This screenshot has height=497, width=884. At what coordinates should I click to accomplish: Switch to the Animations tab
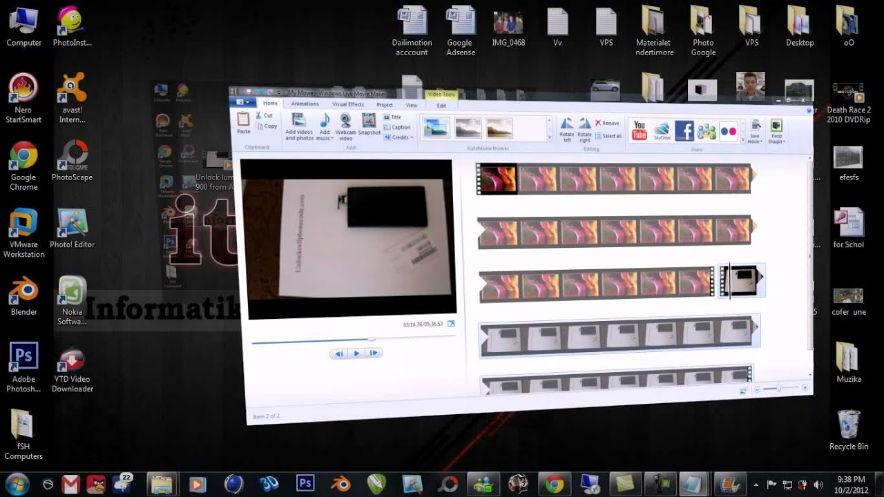(x=305, y=104)
